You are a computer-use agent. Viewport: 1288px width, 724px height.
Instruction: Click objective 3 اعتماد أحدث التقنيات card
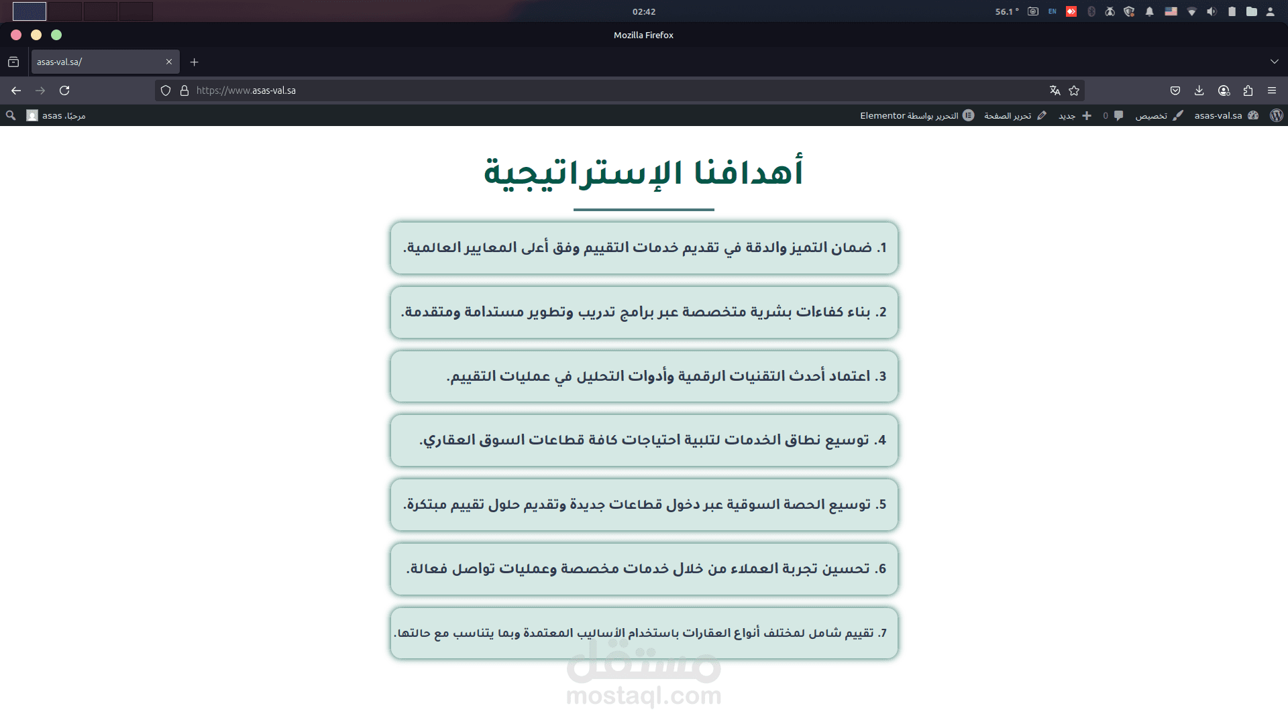(x=644, y=377)
